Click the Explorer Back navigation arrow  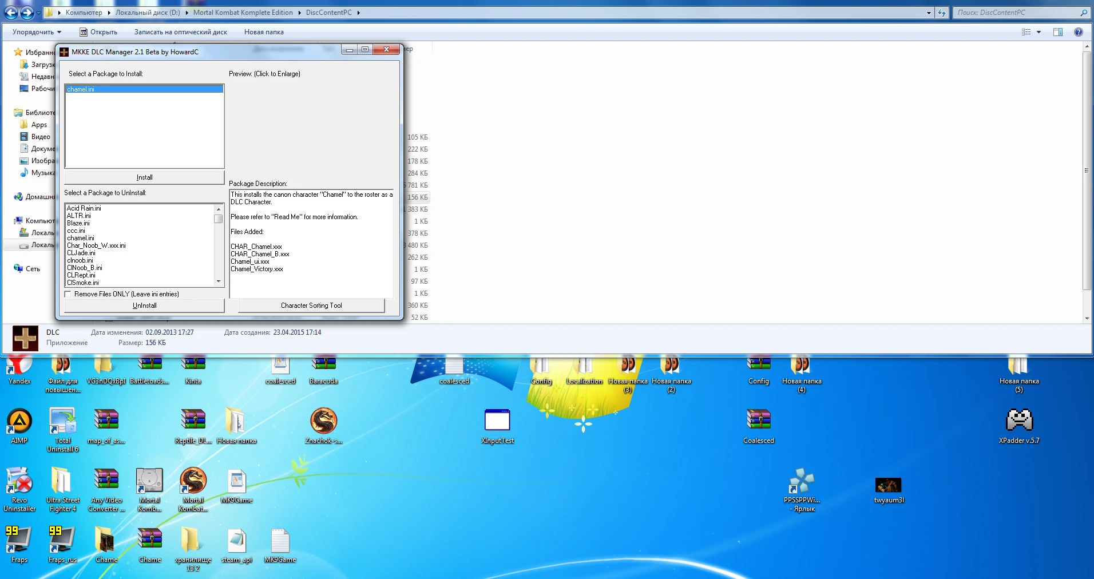(11, 12)
